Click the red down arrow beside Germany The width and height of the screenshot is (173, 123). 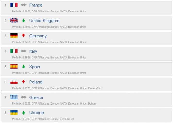[24, 36]
